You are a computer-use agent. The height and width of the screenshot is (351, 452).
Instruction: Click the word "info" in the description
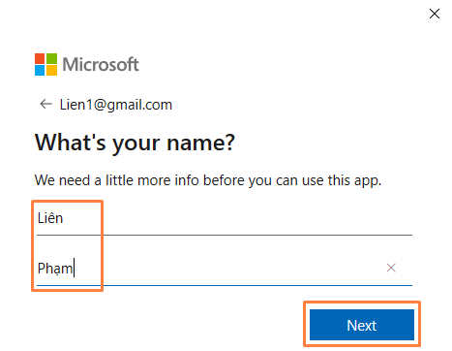[186, 180]
